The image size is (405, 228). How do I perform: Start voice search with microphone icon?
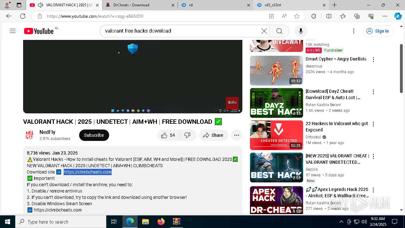(301, 31)
